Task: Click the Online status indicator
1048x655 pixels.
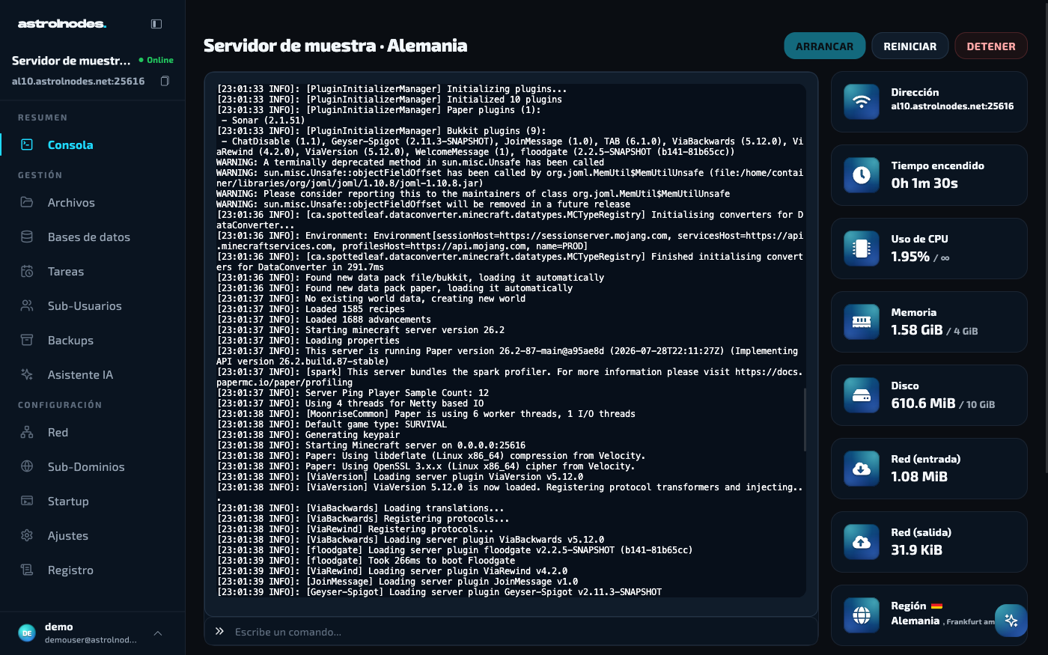Action: point(156,60)
